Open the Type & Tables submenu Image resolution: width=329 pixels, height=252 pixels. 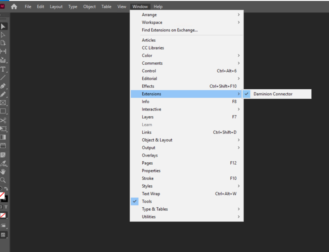[155, 209]
